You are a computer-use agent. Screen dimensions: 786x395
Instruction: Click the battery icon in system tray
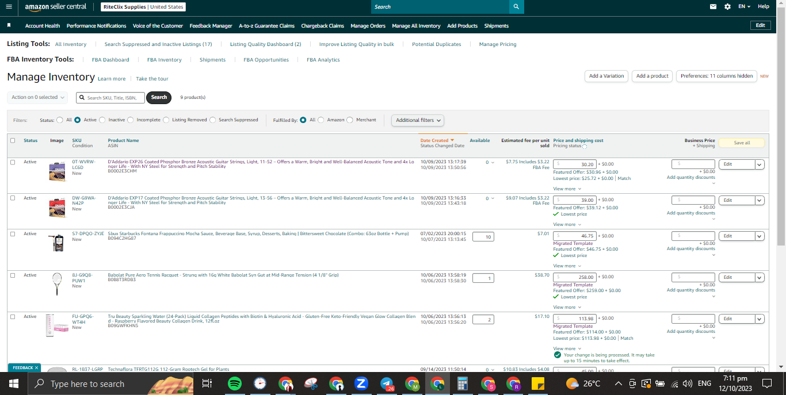[x=660, y=384]
